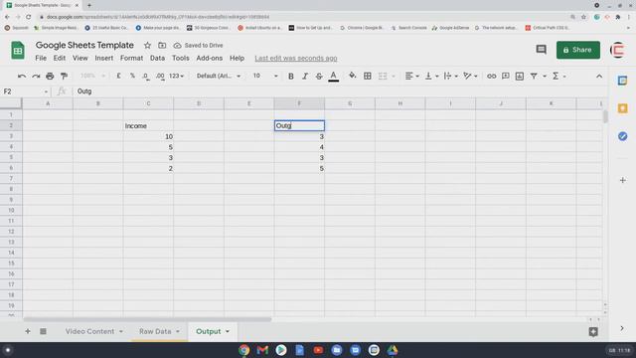The height and width of the screenshot is (358, 636).
Task: Click the green Share button
Action: tap(578, 50)
